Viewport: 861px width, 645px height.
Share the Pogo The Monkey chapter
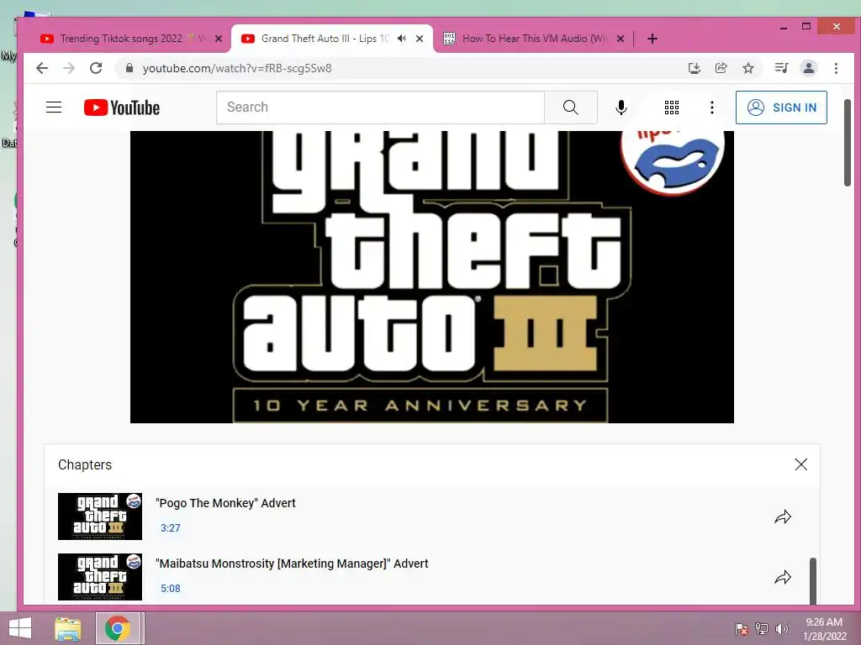point(783,517)
